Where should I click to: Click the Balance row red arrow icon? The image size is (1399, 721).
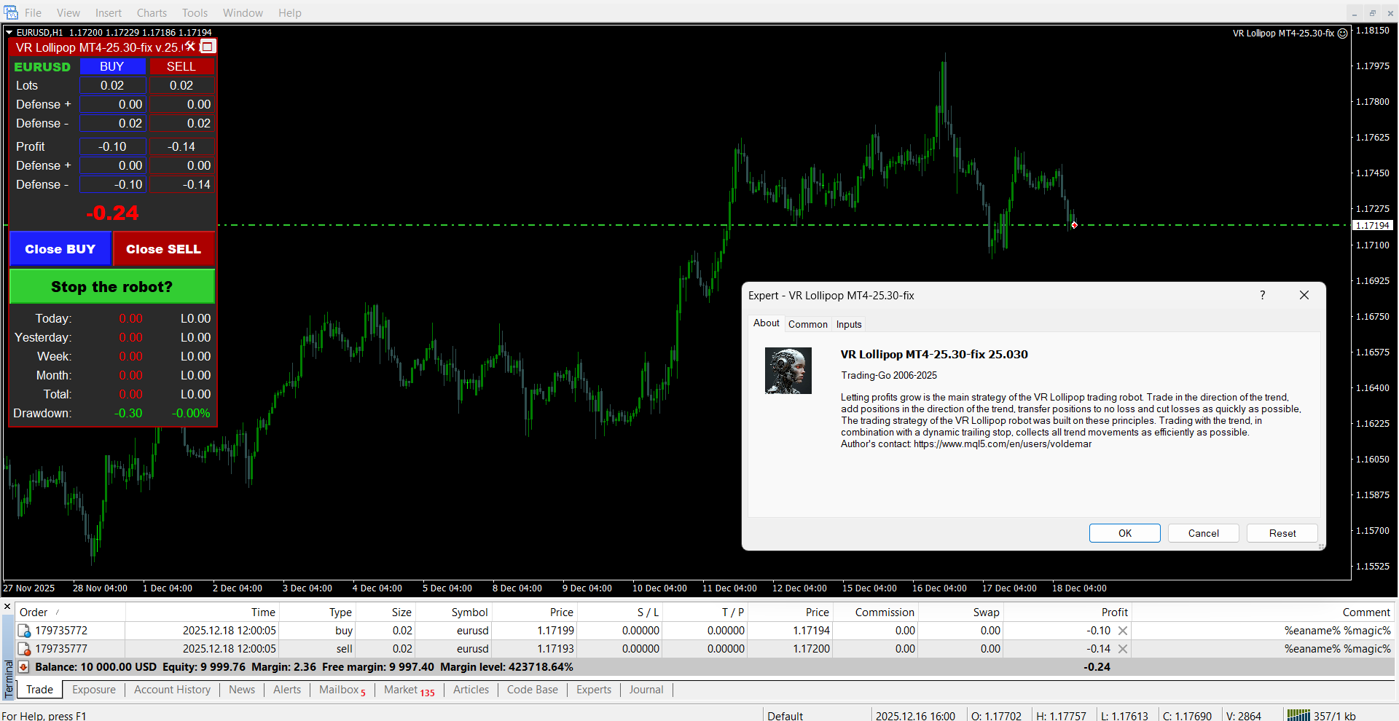23,667
